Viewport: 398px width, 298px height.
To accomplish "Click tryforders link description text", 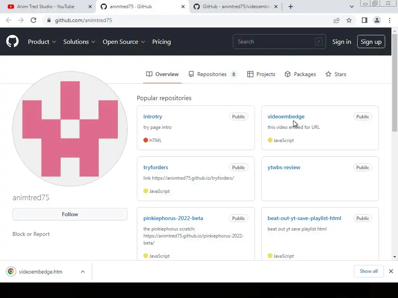I will click(x=189, y=178).
